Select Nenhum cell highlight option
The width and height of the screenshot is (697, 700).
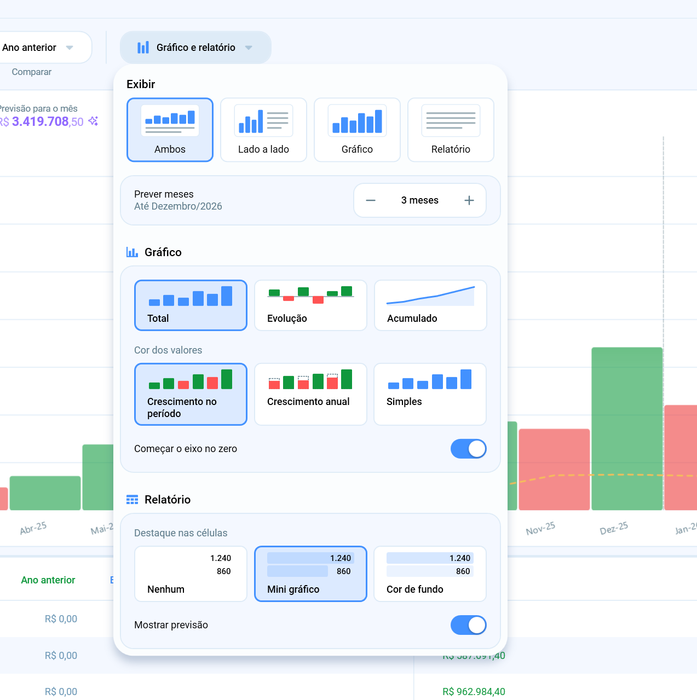tap(191, 574)
